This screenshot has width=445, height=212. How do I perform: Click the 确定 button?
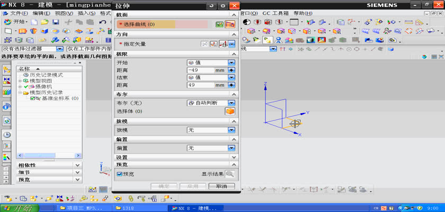coord(164,186)
